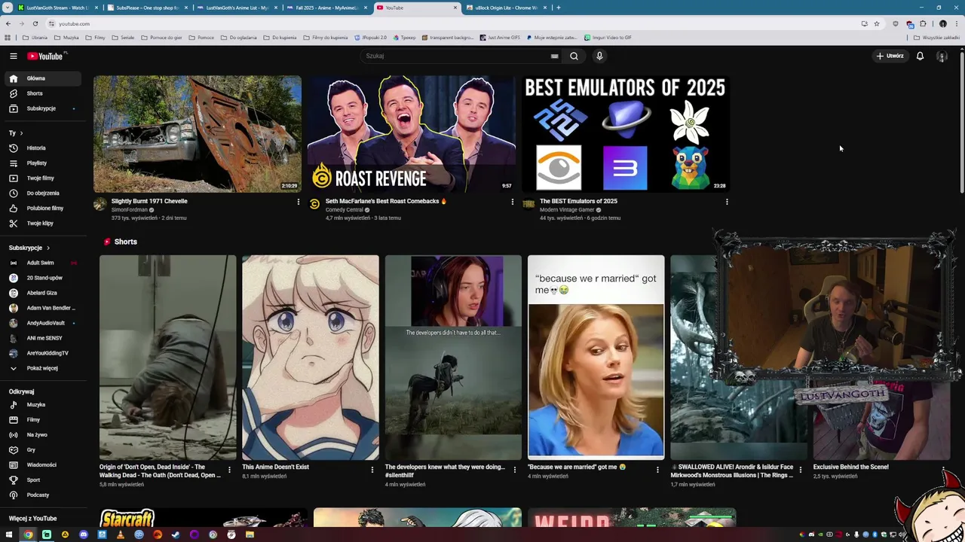Click the YouTube logo
The width and height of the screenshot is (965, 542).
pos(47,56)
